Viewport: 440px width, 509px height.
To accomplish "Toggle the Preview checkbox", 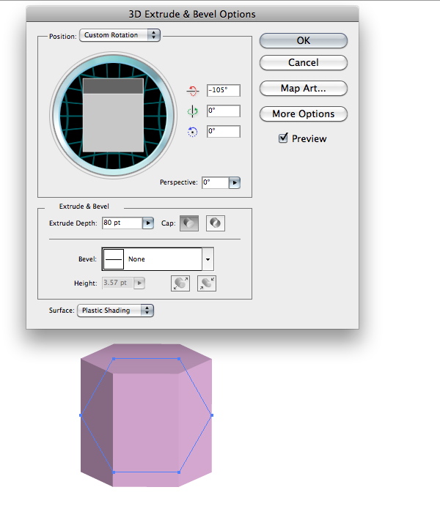I will (283, 138).
